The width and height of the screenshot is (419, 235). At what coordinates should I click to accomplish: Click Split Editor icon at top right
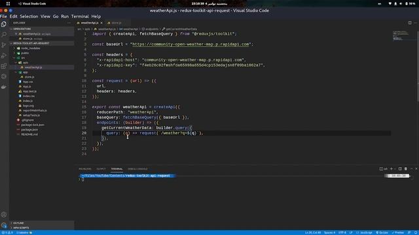click(410, 23)
